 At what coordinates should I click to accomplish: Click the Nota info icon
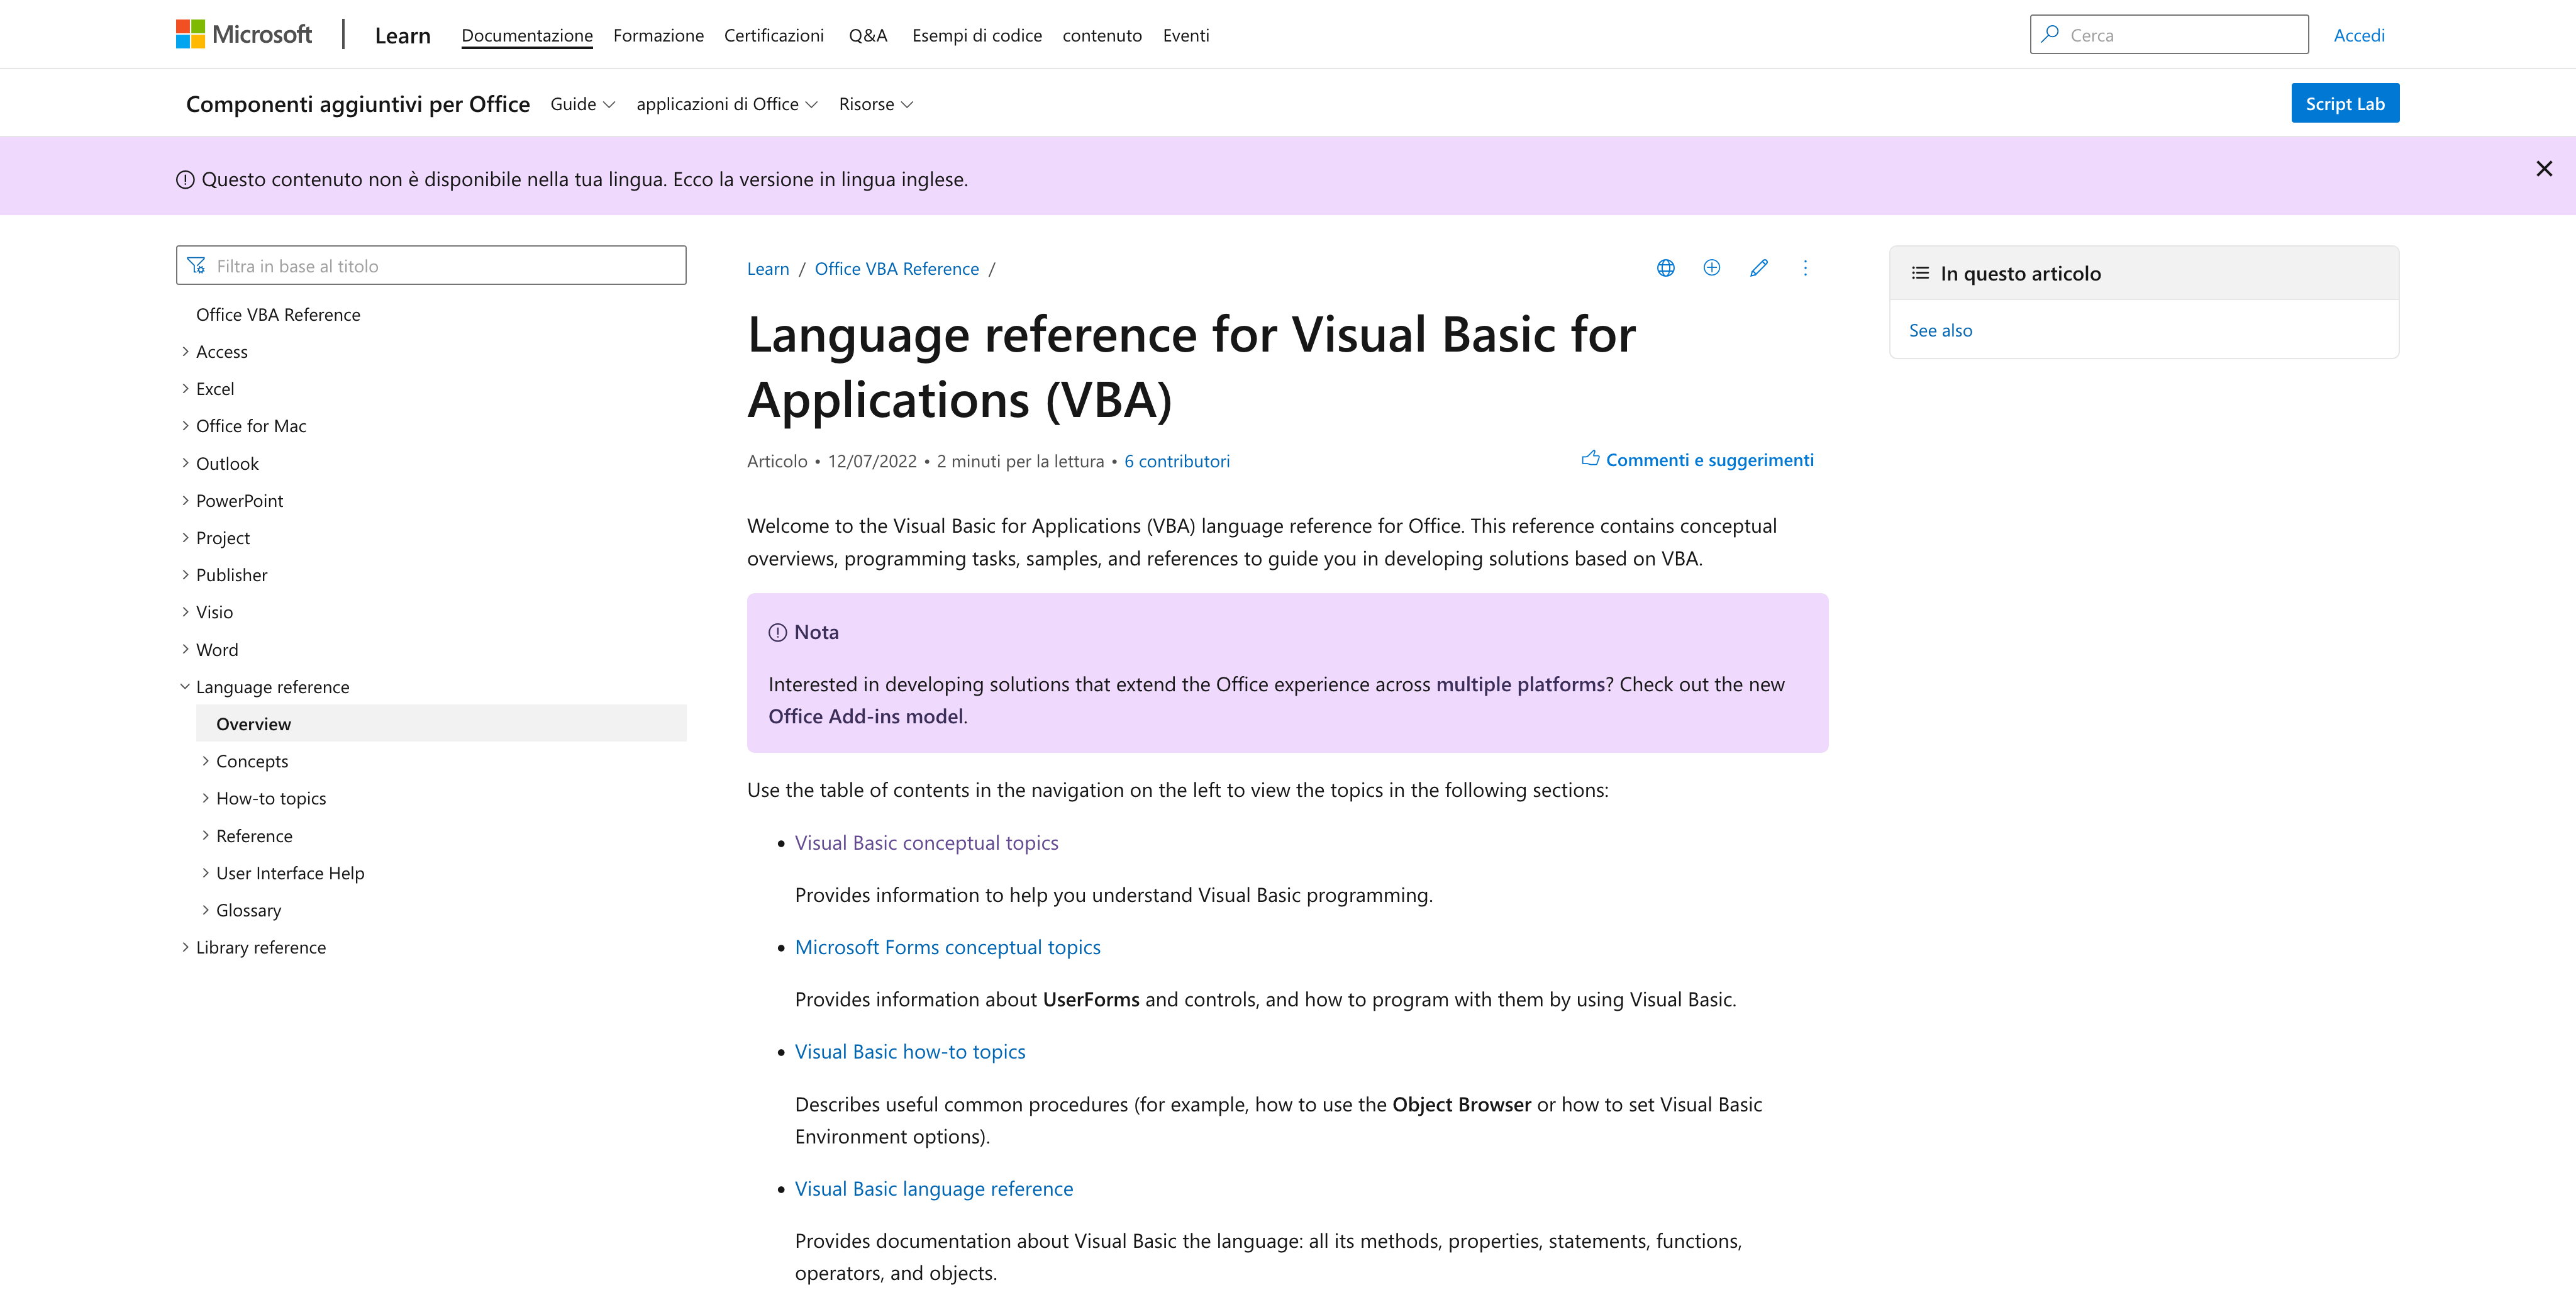coord(777,632)
